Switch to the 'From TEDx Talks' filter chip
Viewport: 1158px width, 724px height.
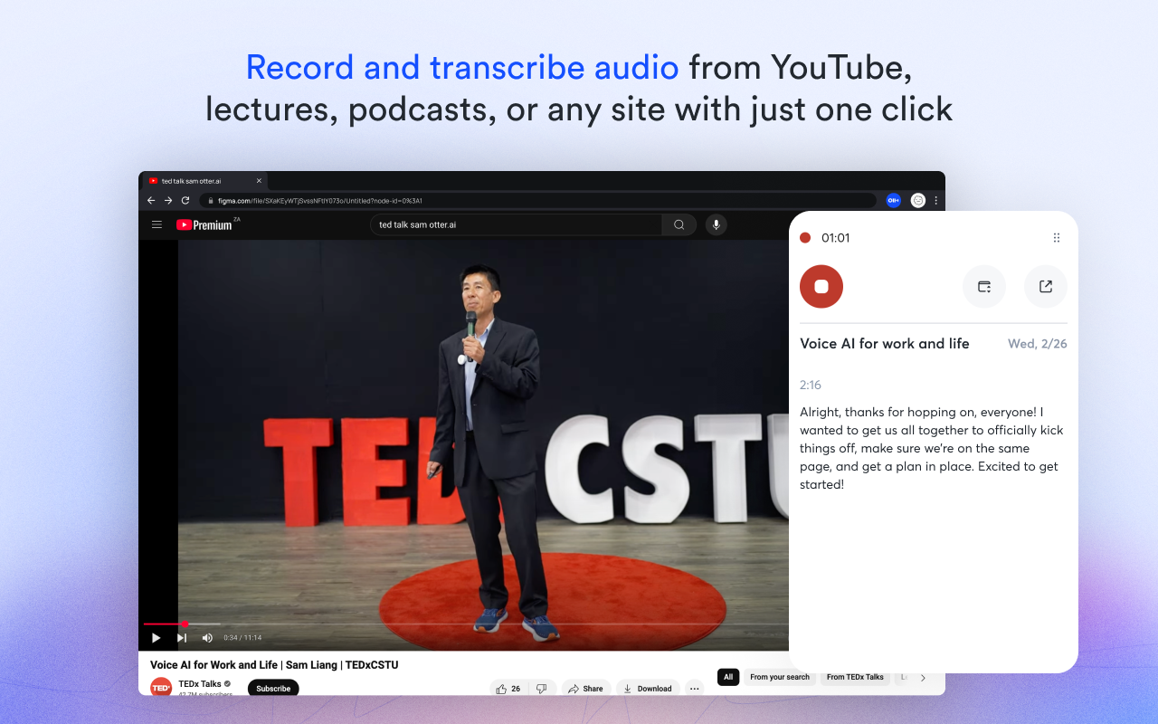(x=854, y=676)
